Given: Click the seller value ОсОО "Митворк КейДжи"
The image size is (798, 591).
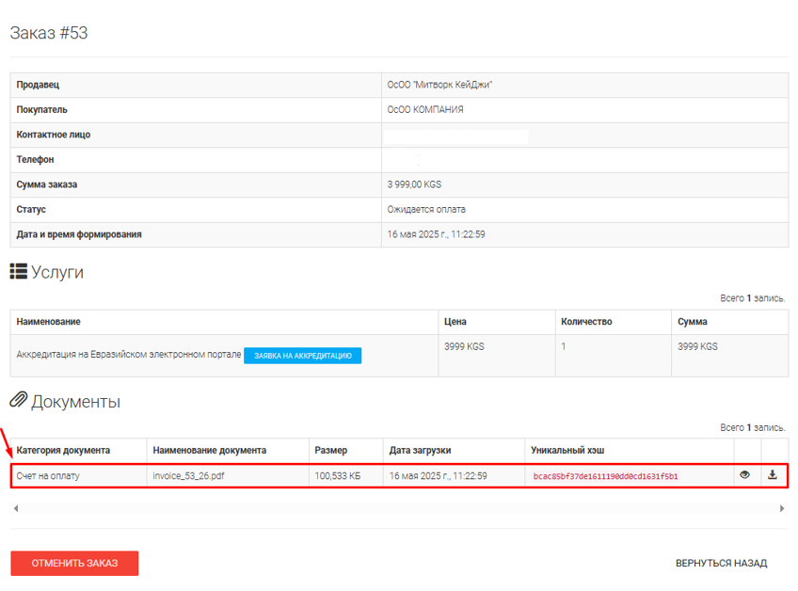Looking at the screenshot, I should coord(439,85).
